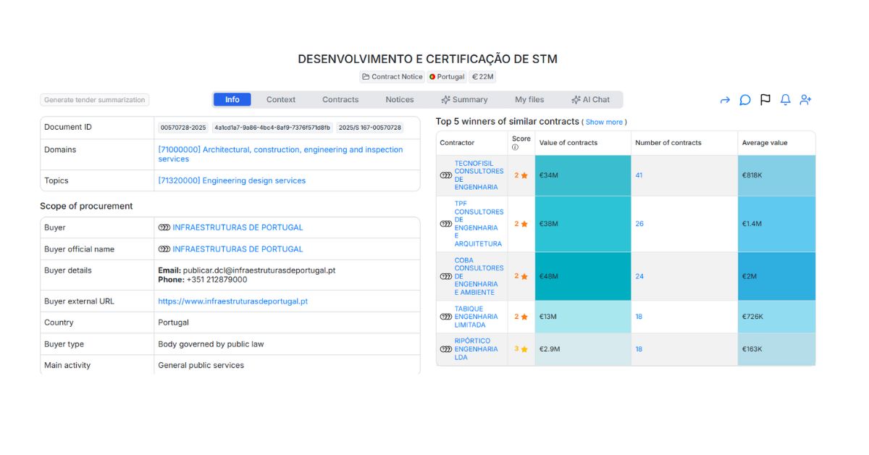The height and width of the screenshot is (455, 869).
Task: Expand list with Show more link
Action: (604, 122)
